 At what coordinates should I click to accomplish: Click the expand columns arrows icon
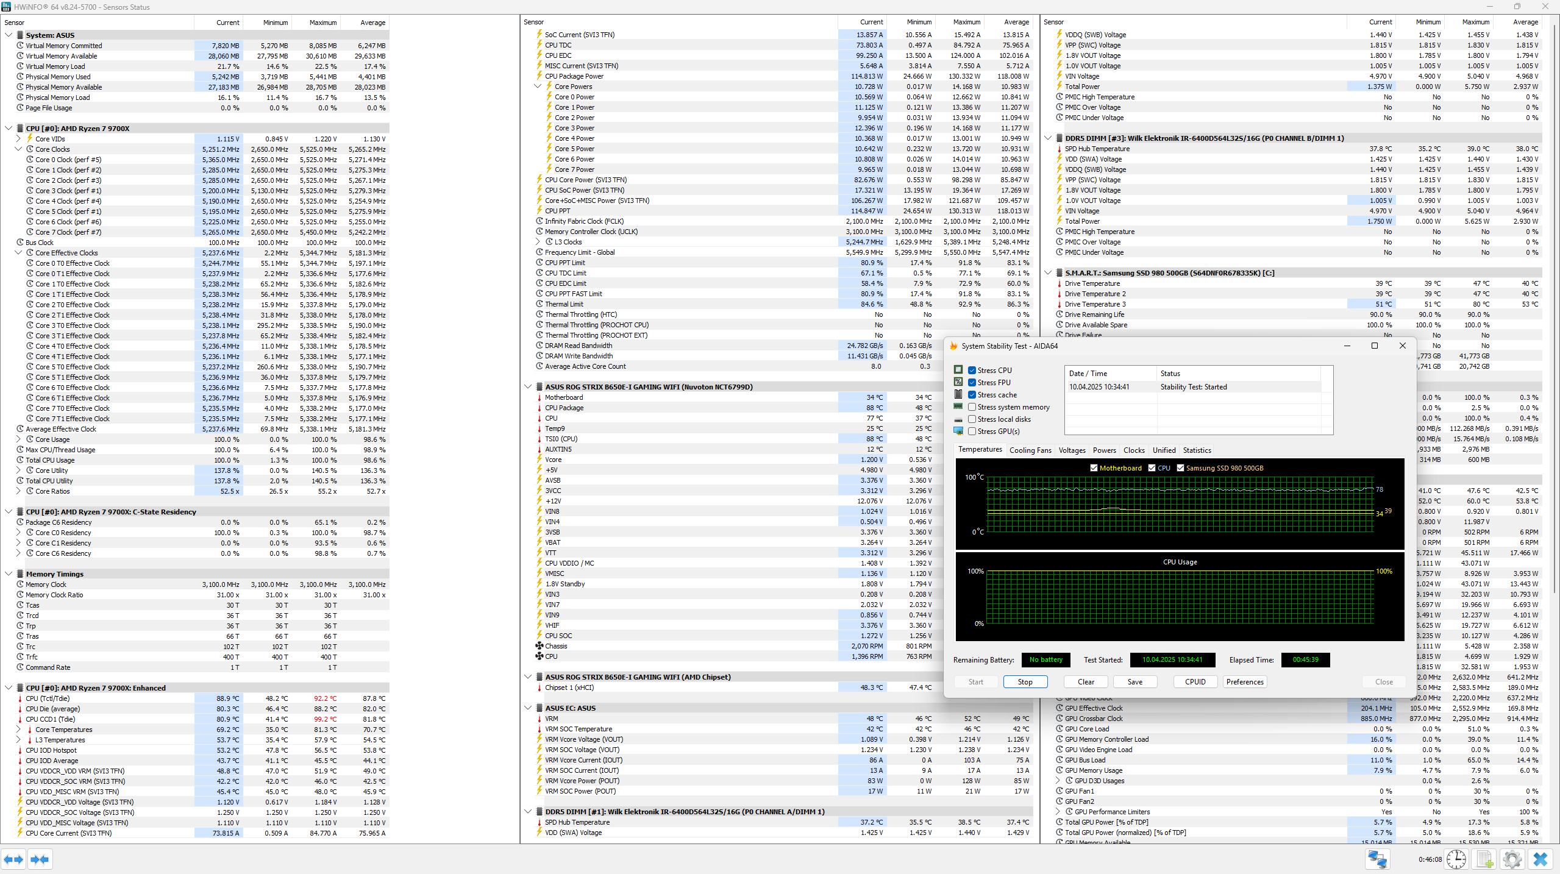pos(13,859)
